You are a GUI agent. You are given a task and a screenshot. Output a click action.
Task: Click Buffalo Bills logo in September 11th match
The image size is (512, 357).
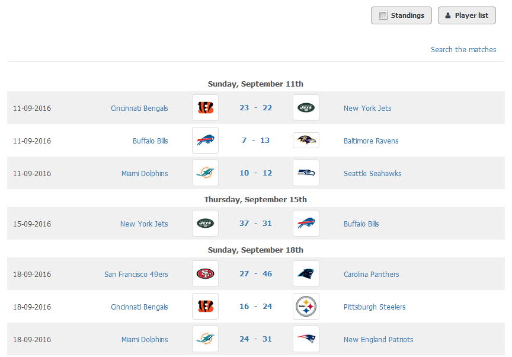[205, 141]
